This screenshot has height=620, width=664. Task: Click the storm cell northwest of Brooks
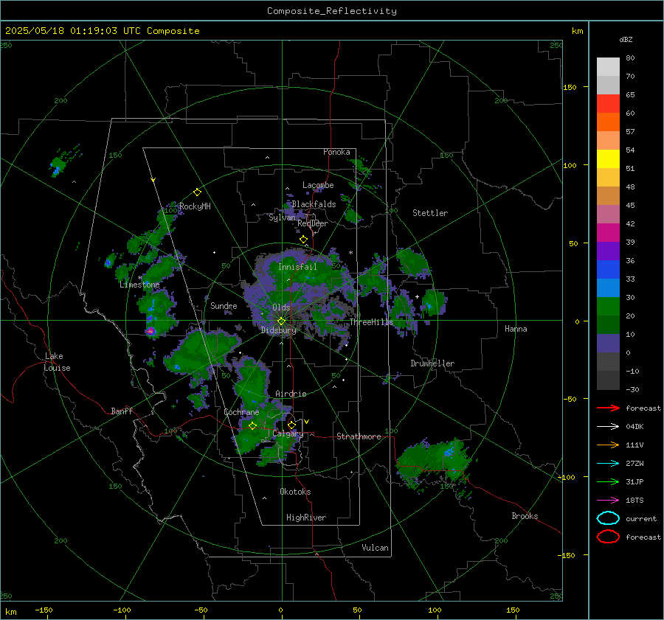coord(432,464)
